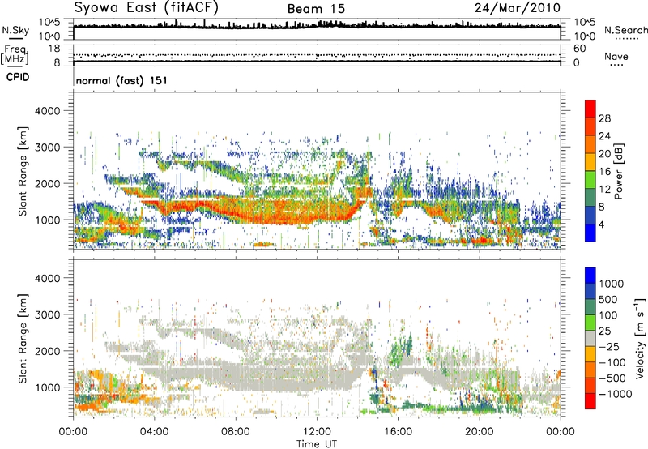Click the '00:00' label at time axis start
The width and height of the screenshot is (648, 449).
(x=73, y=432)
